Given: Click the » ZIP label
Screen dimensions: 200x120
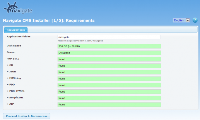Looking at the screenshot, I should (10, 104).
